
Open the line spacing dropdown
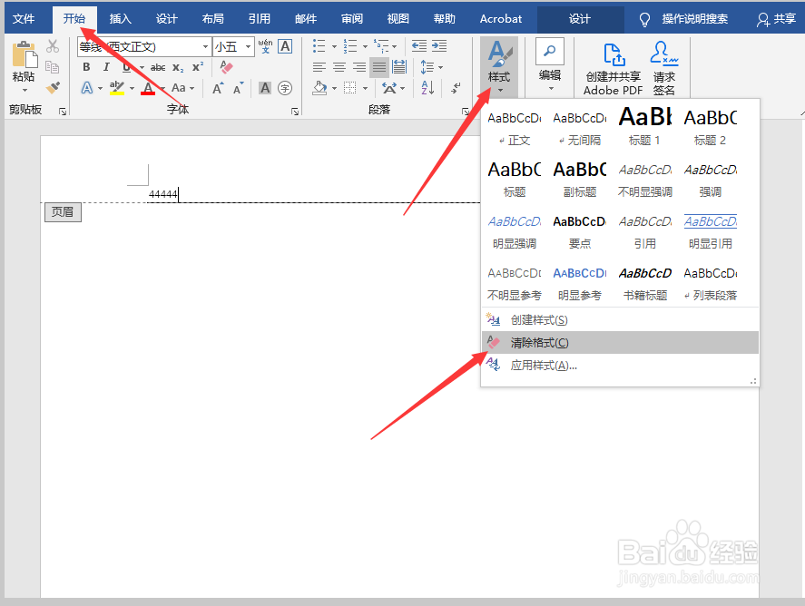coord(431,67)
